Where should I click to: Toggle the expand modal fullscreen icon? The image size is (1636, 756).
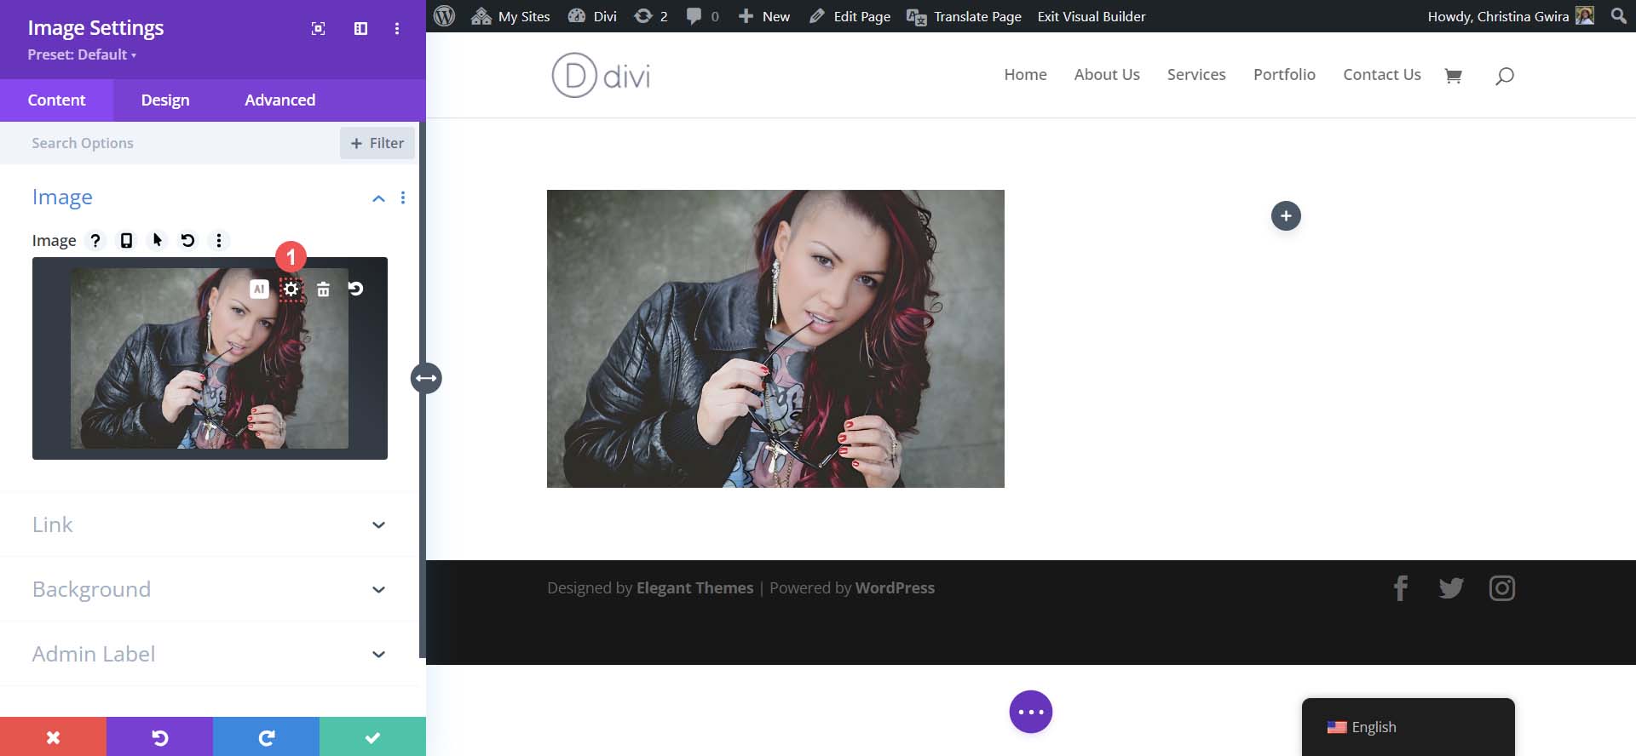point(318,29)
